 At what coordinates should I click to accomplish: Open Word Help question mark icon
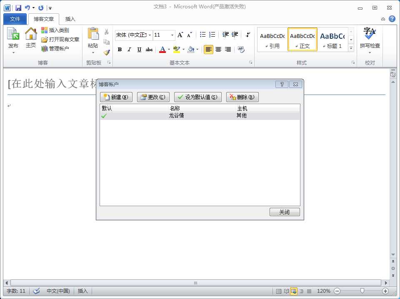[392, 19]
